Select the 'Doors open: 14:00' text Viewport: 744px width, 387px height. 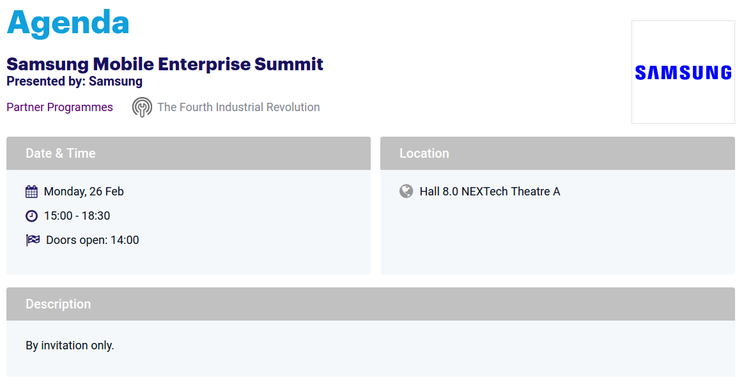(92, 240)
